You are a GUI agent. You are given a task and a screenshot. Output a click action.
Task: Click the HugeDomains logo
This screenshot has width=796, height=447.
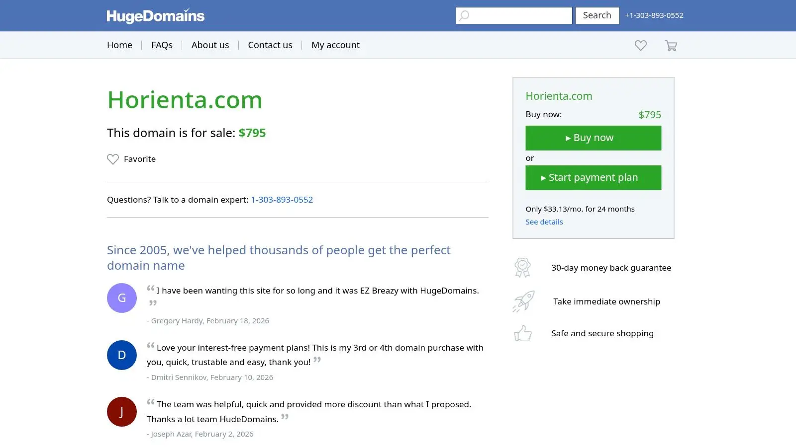[155, 15]
